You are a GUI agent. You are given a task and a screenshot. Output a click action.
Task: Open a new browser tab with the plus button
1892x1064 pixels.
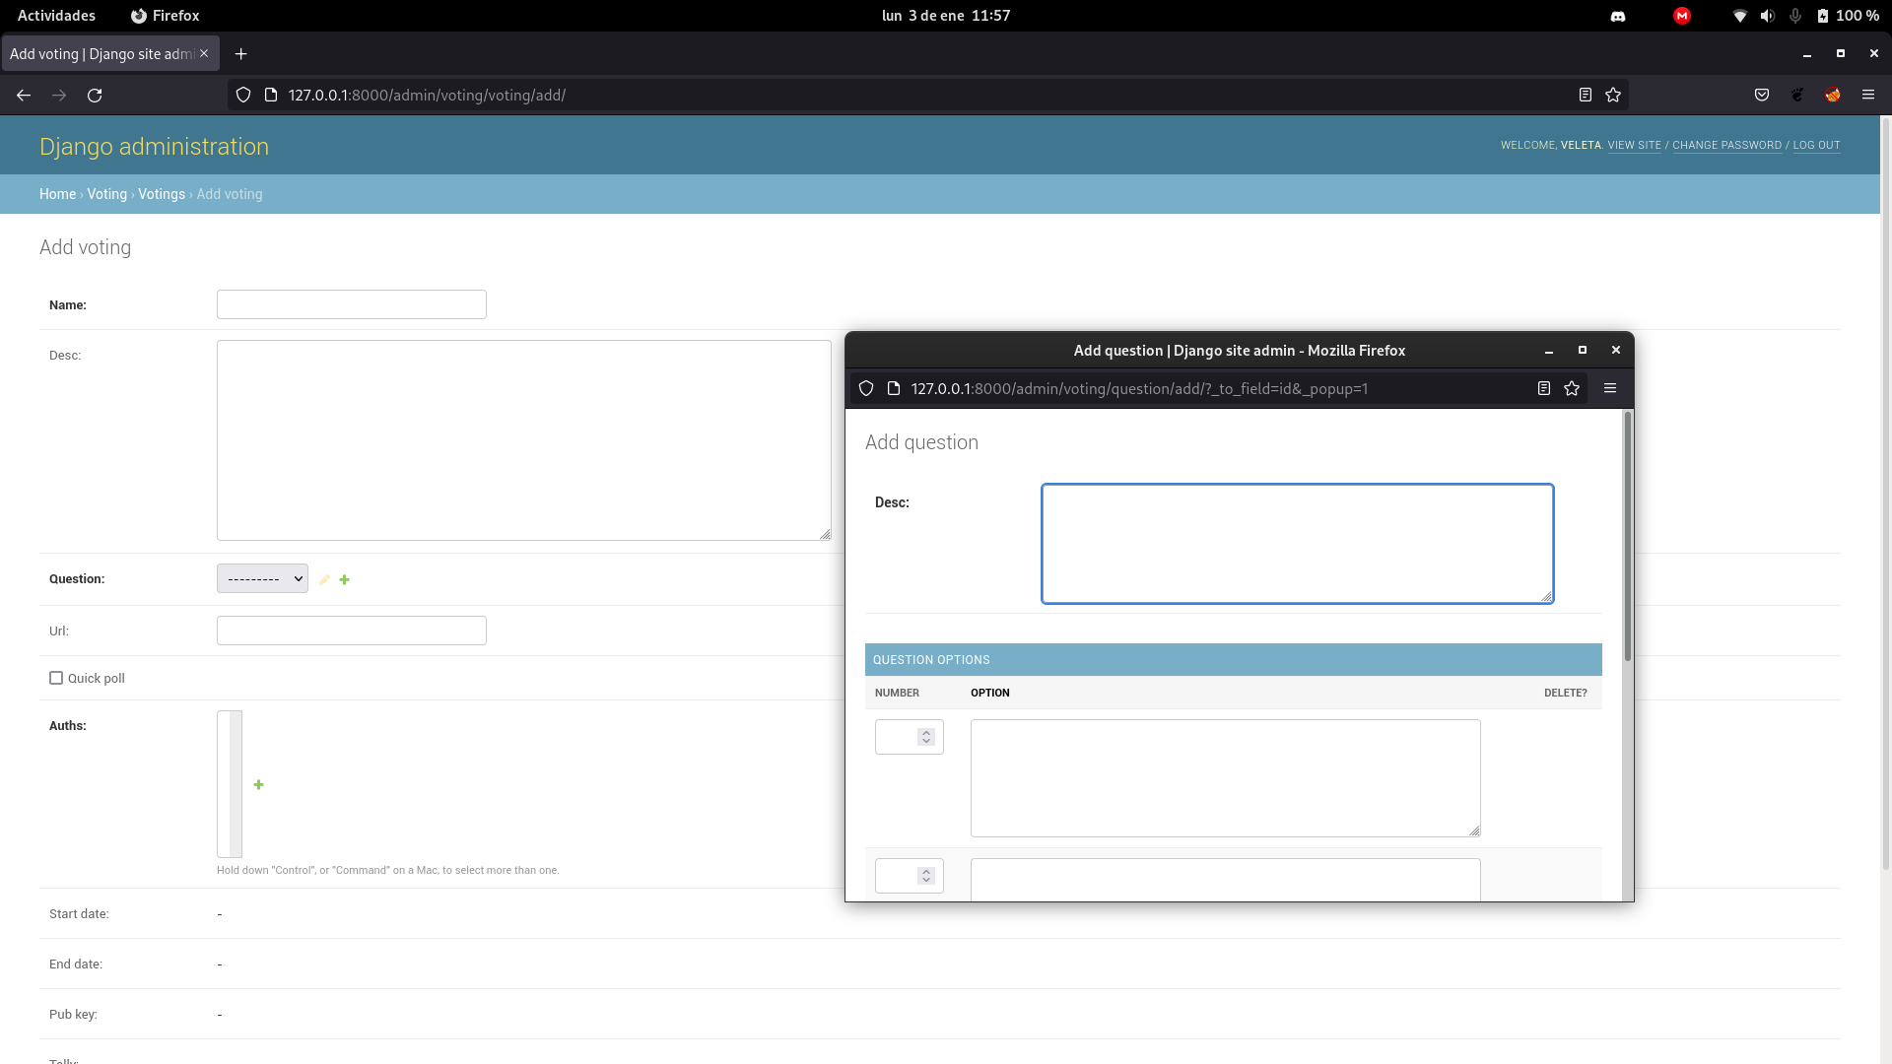click(241, 54)
